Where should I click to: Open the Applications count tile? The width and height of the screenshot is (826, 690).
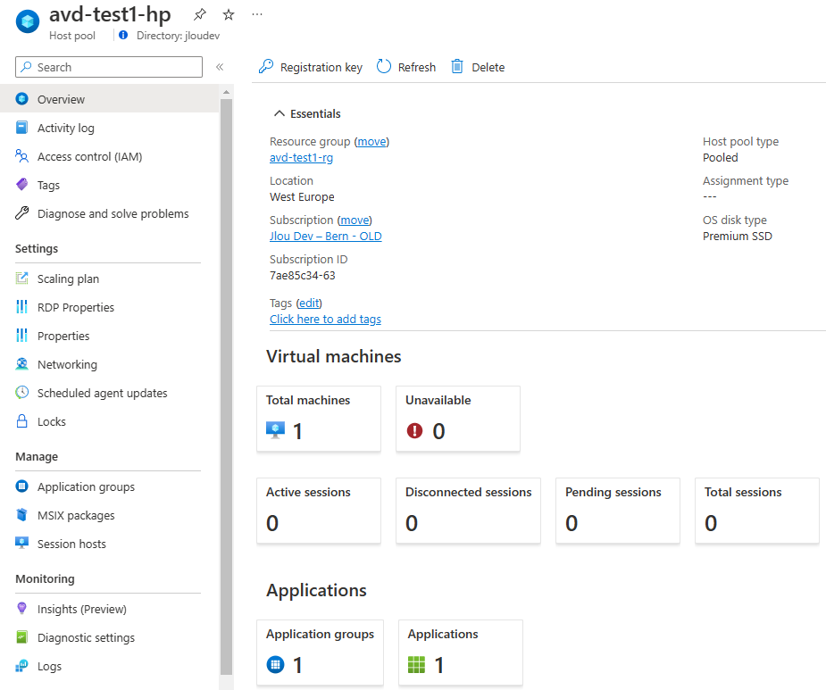pyautogui.click(x=461, y=653)
